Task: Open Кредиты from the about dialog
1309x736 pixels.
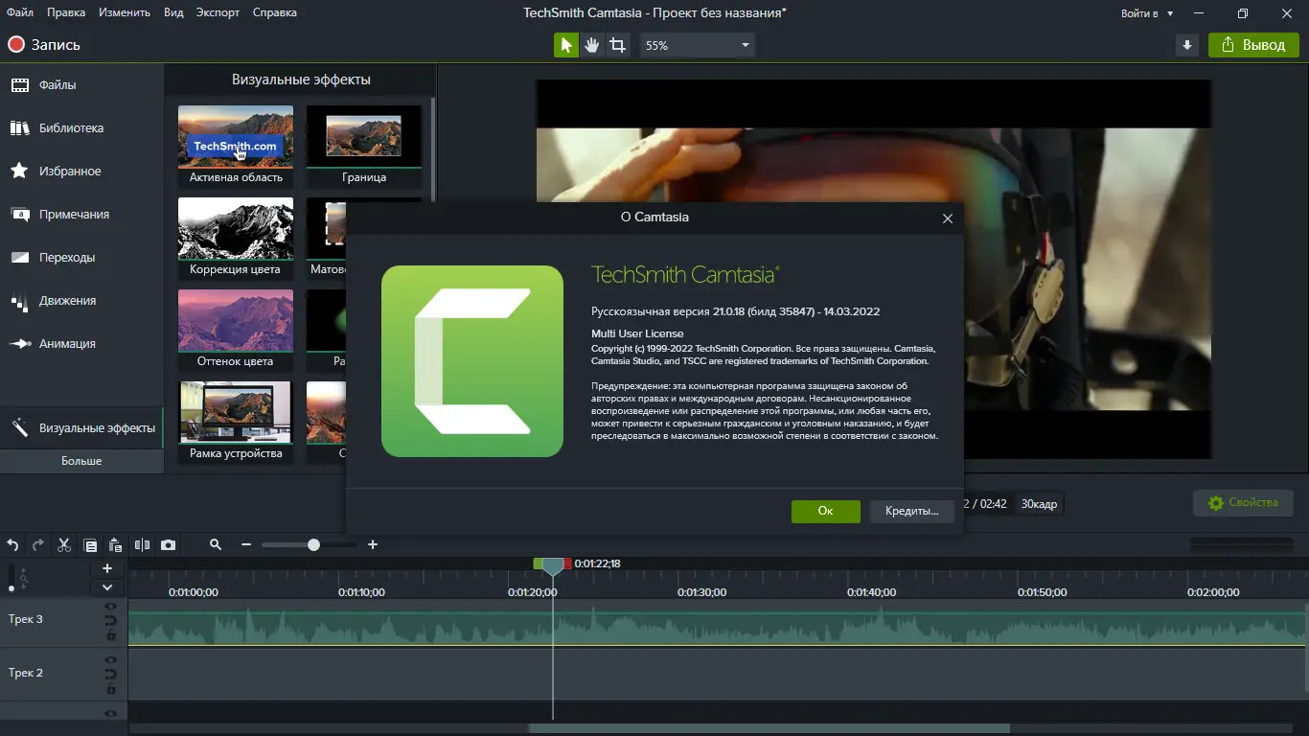Action: click(x=910, y=511)
